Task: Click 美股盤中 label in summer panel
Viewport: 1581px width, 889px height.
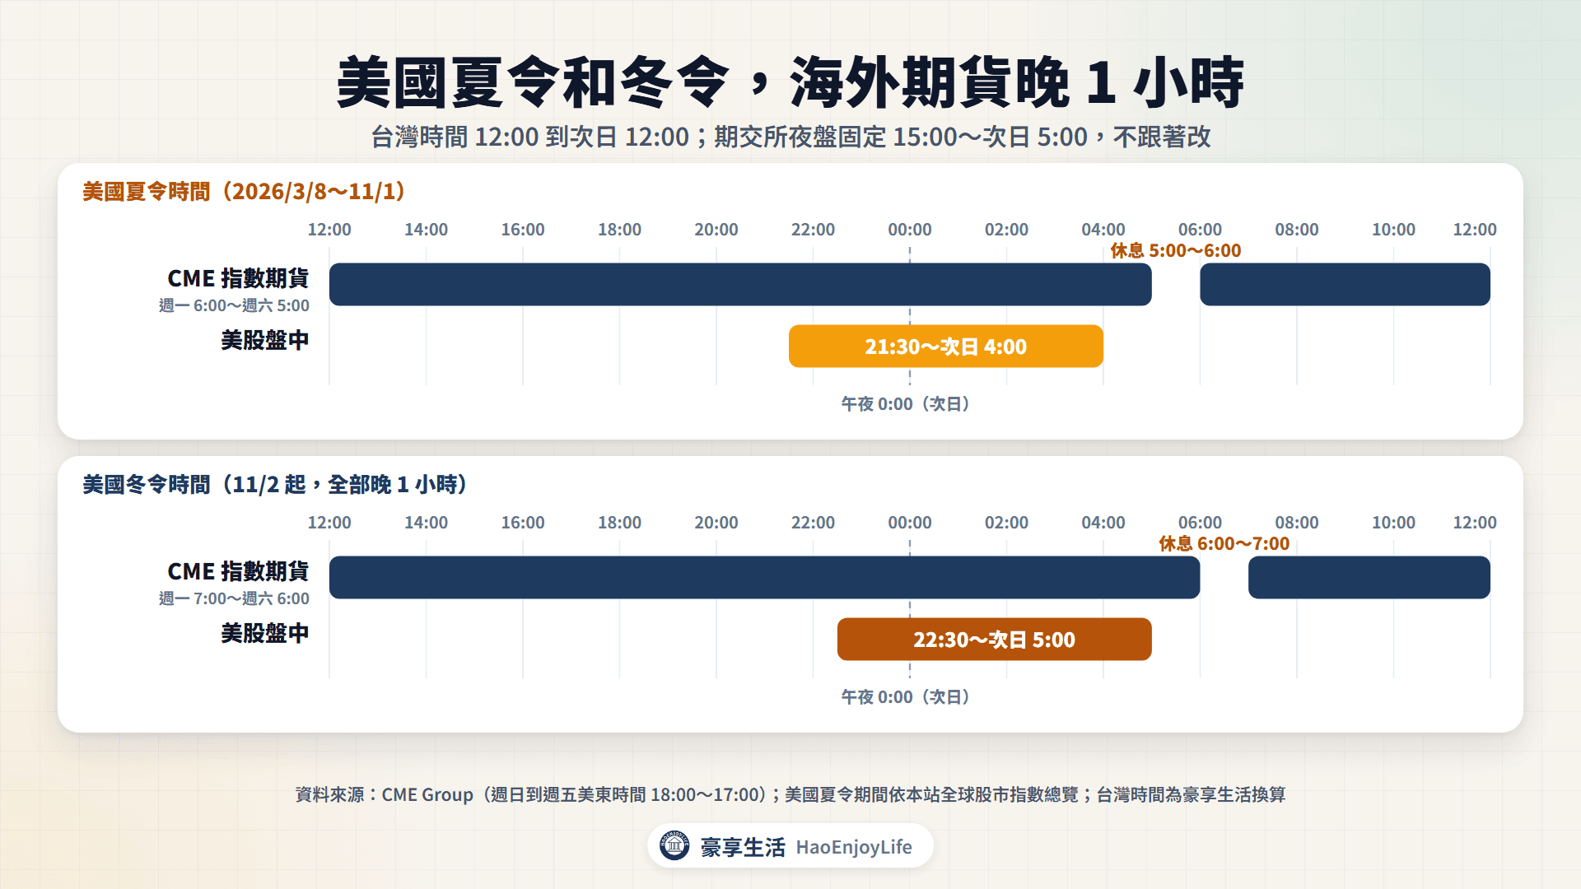Action: [265, 340]
